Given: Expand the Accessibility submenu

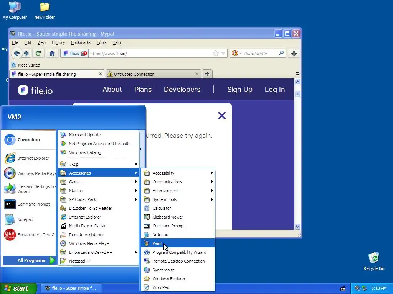Looking at the screenshot, I should point(178,173).
